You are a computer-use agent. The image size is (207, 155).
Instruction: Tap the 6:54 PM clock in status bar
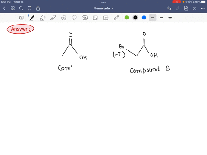[x=6, y=2]
